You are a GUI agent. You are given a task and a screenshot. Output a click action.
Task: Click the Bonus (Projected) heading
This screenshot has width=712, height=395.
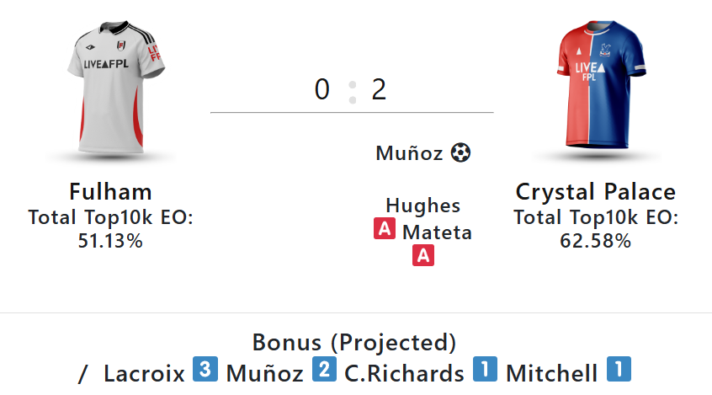[354, 343]
